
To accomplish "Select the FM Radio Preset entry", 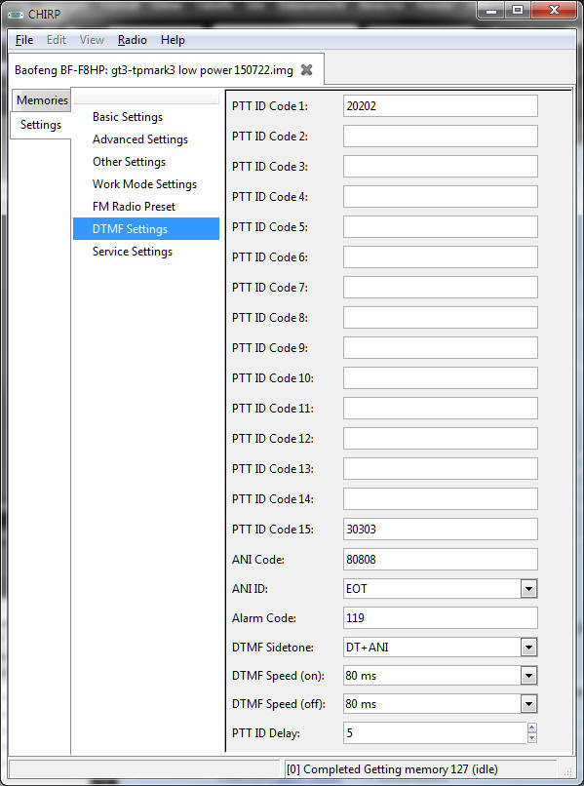I will 134,207.
